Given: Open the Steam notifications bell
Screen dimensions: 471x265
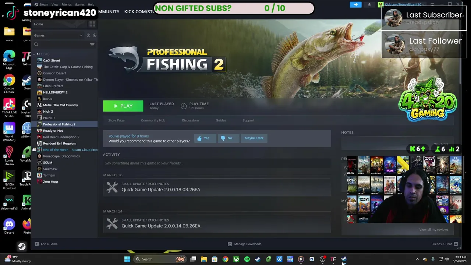Looking at the screenshot, I should [x=369, y=4].
